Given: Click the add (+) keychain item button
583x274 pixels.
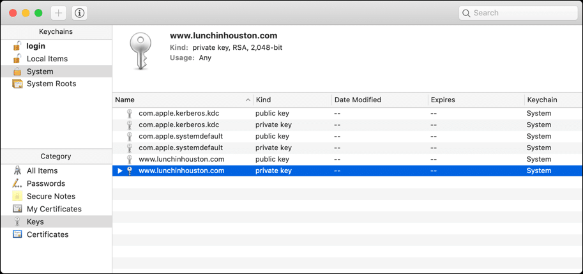Looking at the screenshot, I should pos(58,13).
